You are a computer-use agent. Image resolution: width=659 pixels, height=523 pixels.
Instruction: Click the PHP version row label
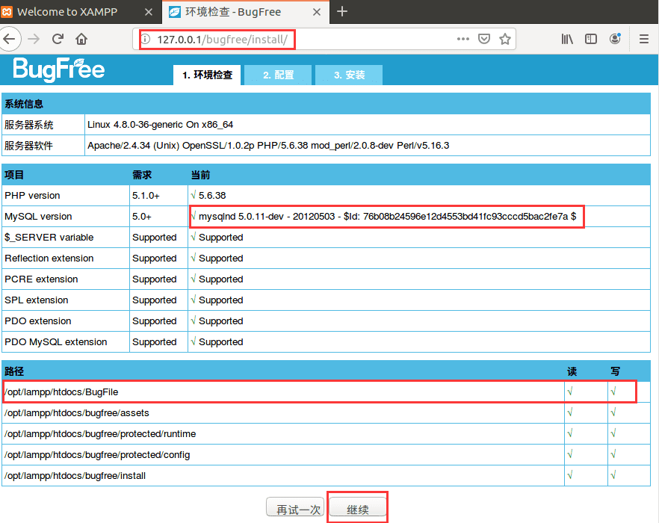32,196
